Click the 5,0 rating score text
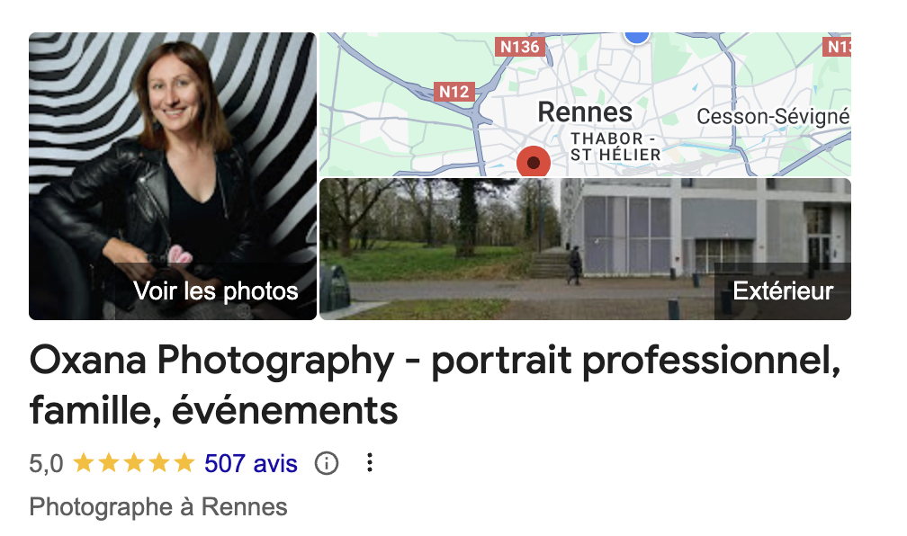Screen dimensions: 907x536 tap(47, 461)
